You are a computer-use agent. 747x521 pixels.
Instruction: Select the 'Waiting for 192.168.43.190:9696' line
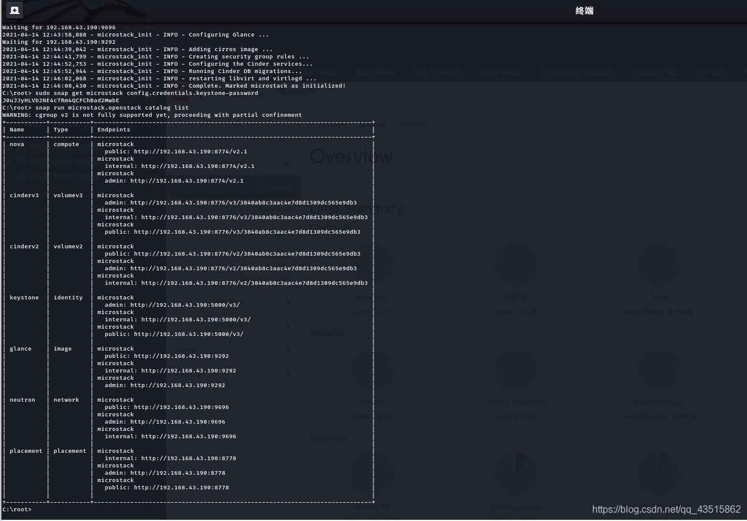click(59, 27)
